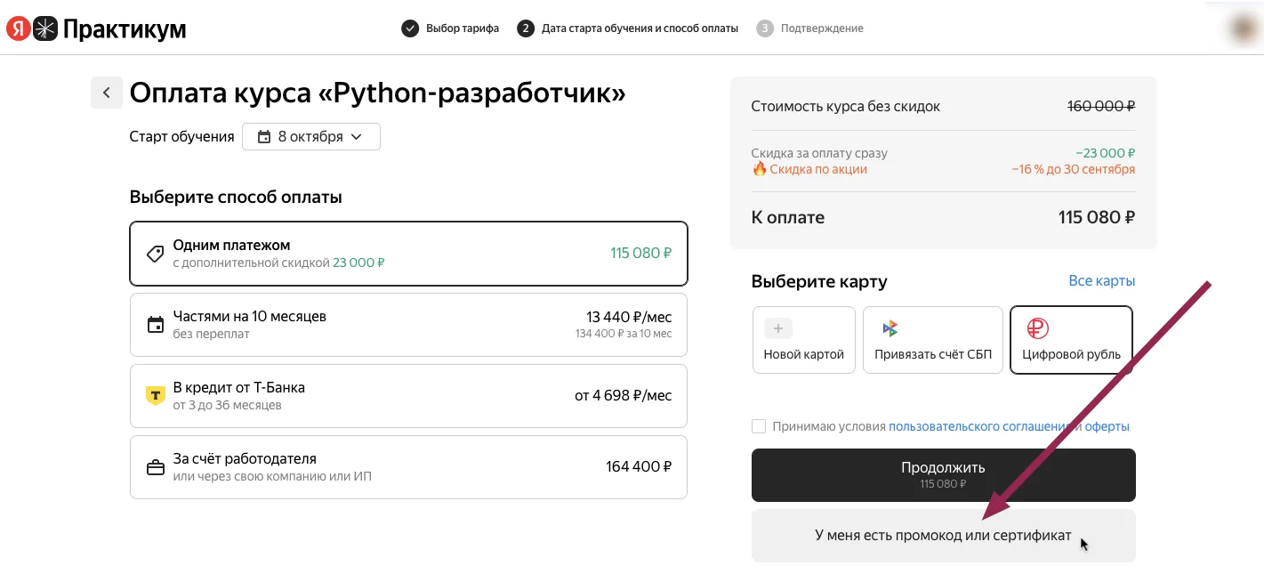This screenshot has height=574, width=1264.
Task: Click the checkmark icon of Выбор тарифа step
Action: coord(410,28)
